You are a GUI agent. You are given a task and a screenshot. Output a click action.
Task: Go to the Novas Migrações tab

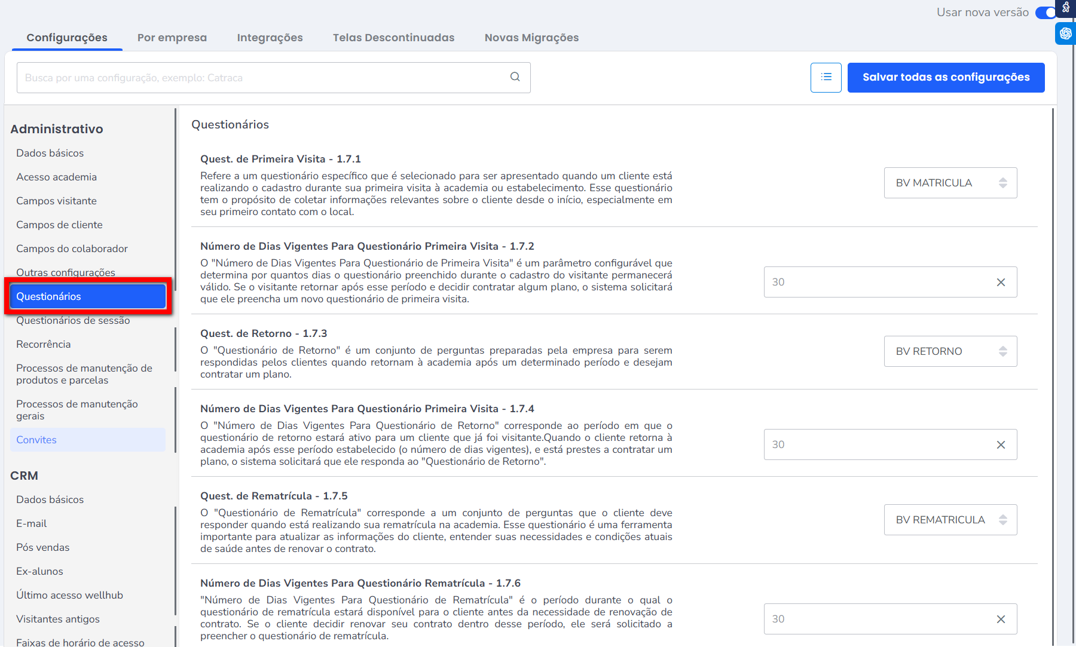click(531, 38)
